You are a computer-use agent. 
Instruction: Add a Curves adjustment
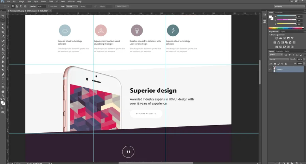(284, 38)
